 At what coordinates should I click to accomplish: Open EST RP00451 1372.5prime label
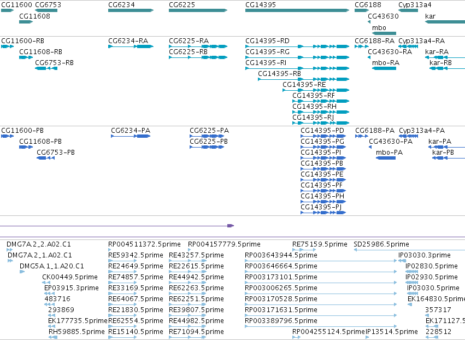pyautogui.click(x=144, y=244)
